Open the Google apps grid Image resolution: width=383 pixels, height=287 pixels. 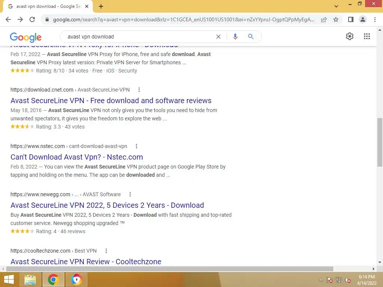coord(367,36)
